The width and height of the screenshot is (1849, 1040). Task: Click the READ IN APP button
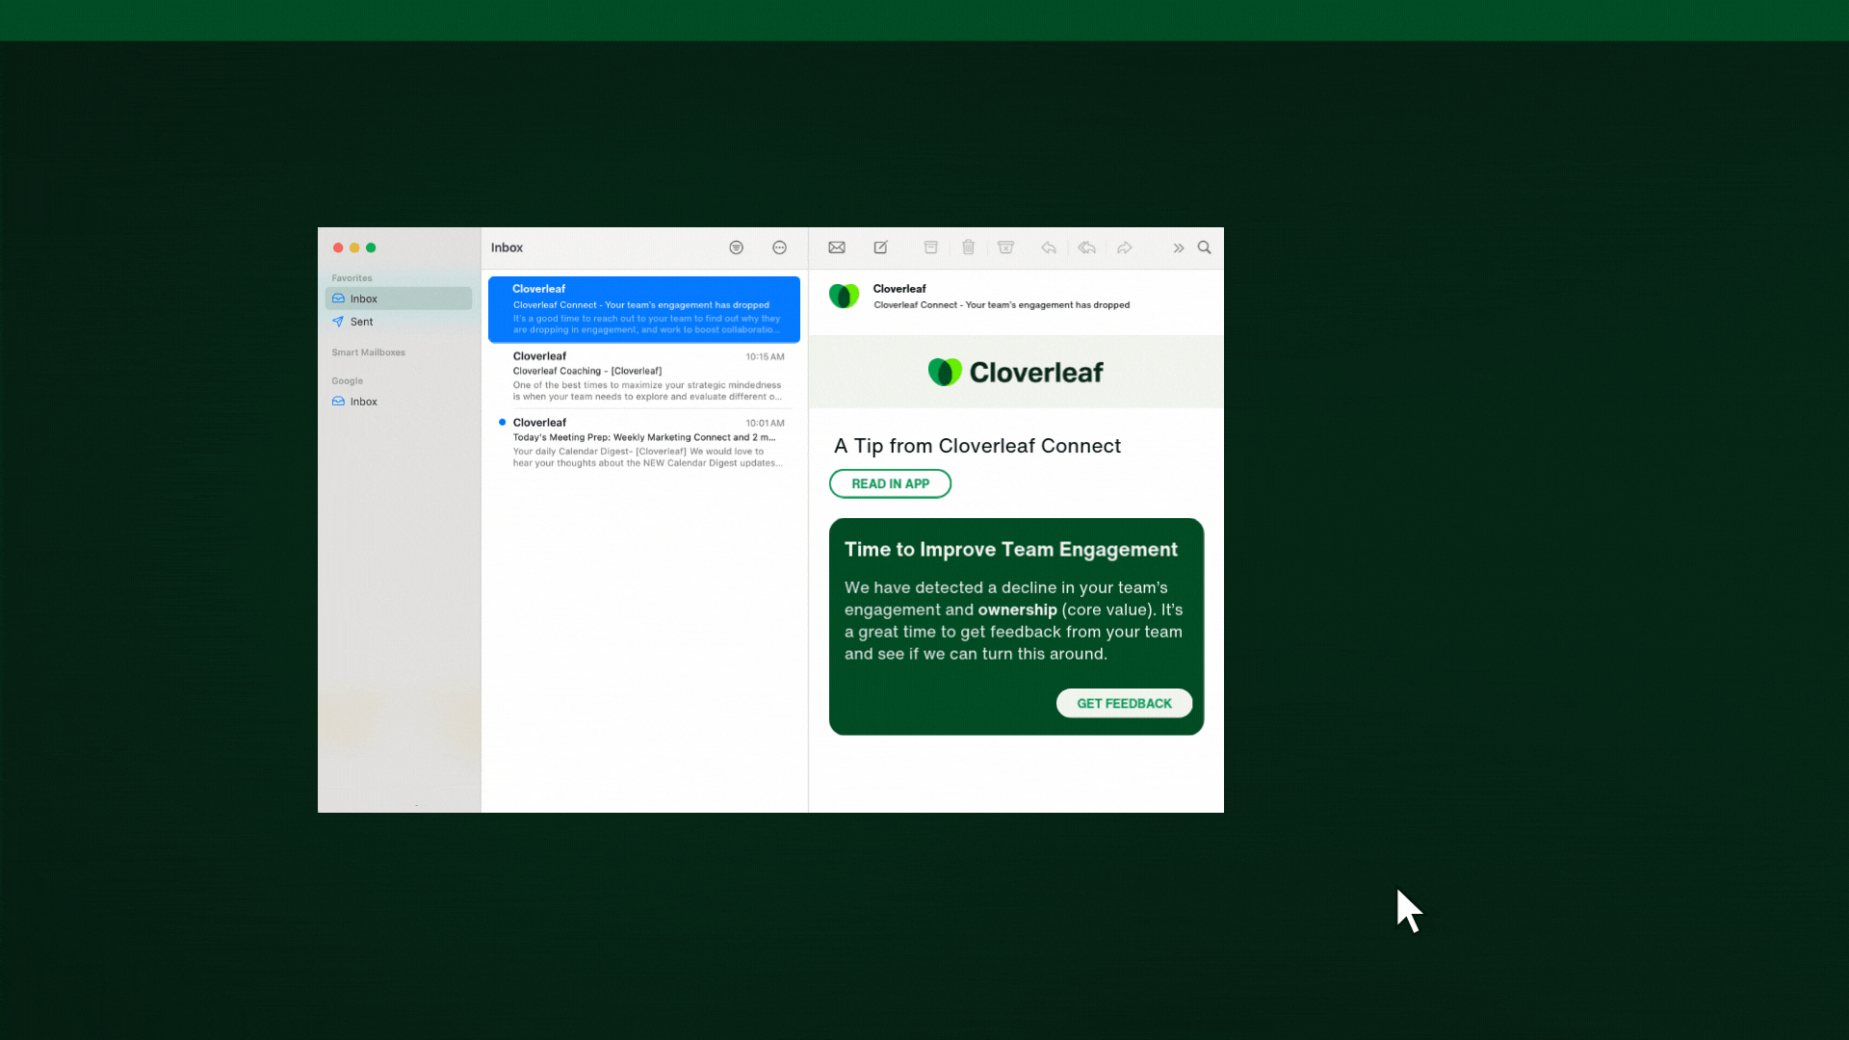890,483
